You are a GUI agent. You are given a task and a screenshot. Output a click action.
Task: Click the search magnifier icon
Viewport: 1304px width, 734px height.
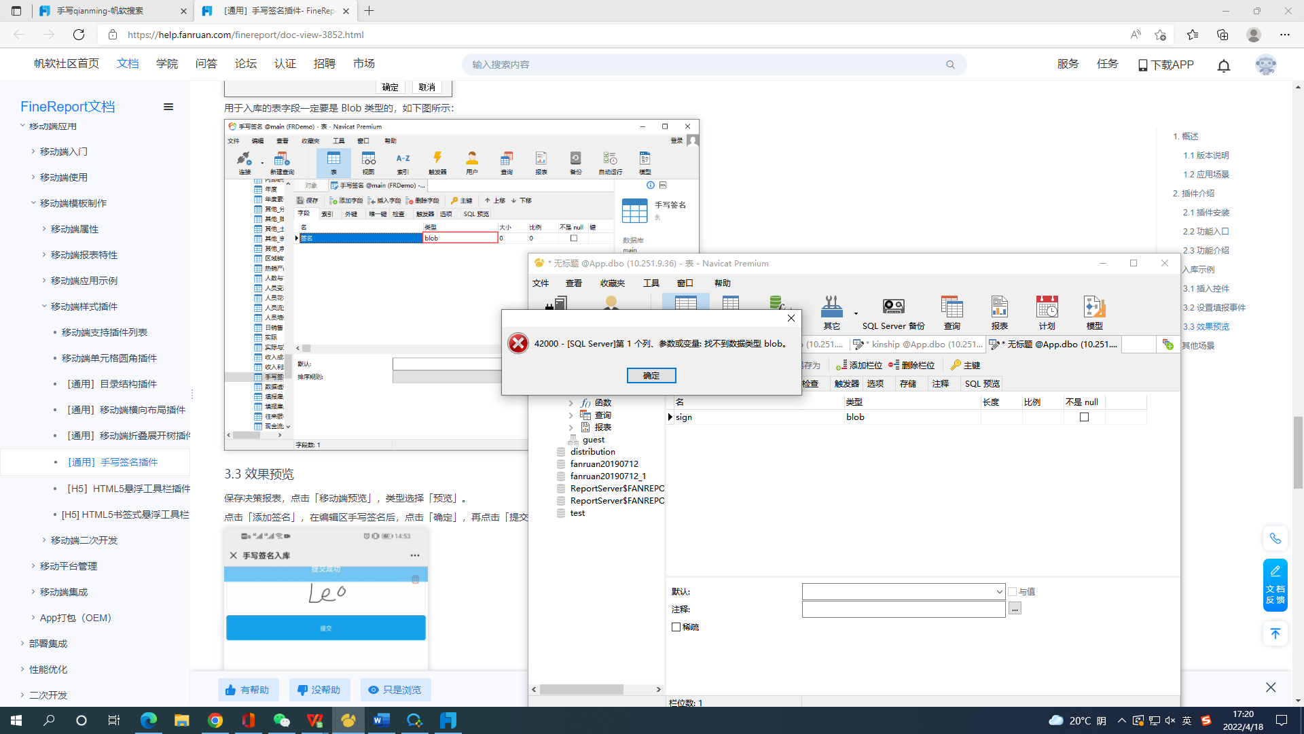pyautogui.click(x=950, y=65)
